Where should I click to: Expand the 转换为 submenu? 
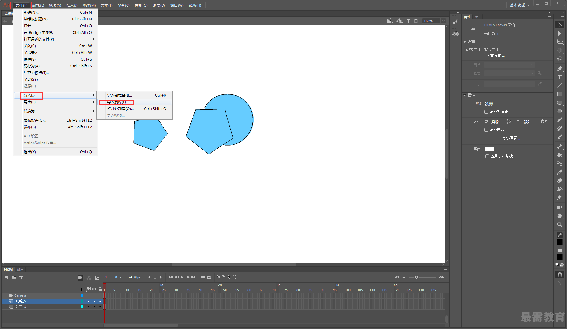pyautogui.click(x=56, y=111)
